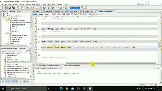Toggle Show Non-Public Members filter in Navigator
Viewport: 162px width, 91px height.
point(13,82)
